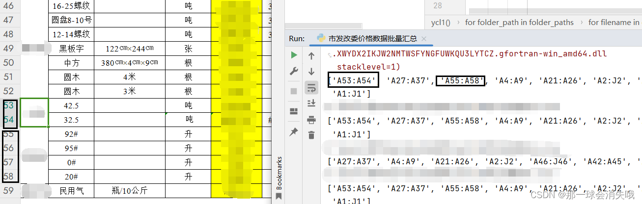Select Excel row header 46
Viewport: 642px width, 204px height.
[x=9, y=6]
